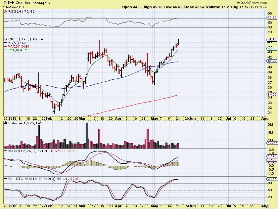The image size is (278, 209).
Task: Click the Jun label under the price chart
Action: point(193,118)
